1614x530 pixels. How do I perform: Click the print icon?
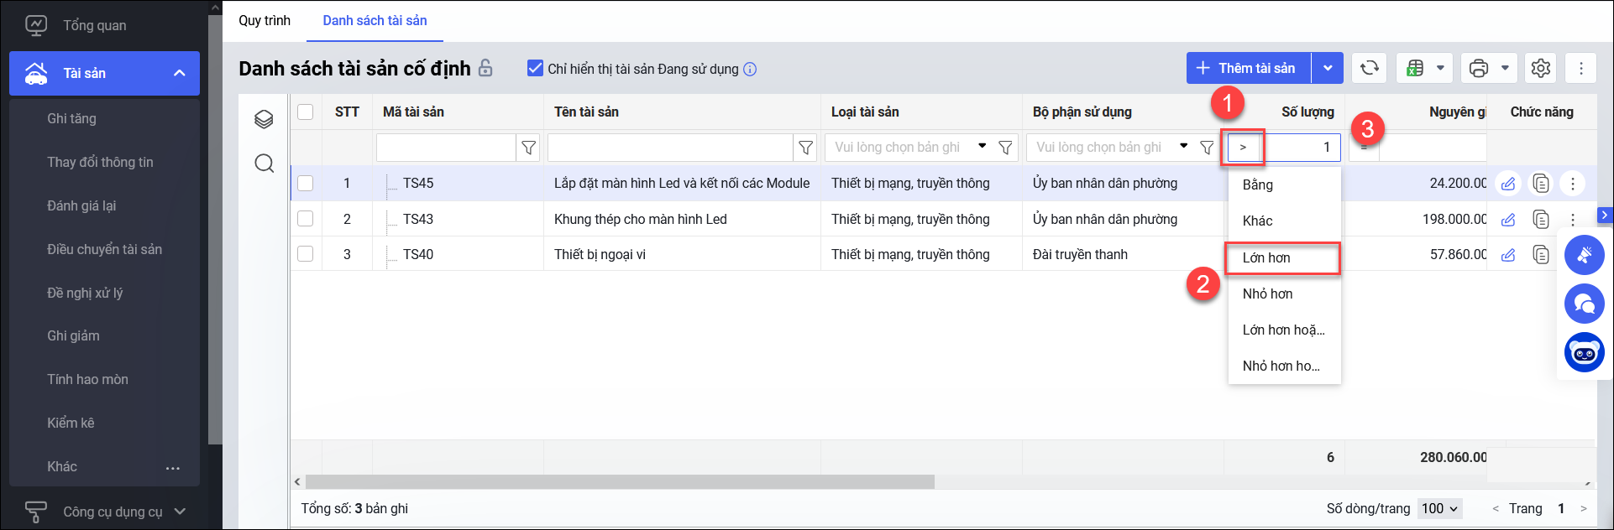[1479, 68]
